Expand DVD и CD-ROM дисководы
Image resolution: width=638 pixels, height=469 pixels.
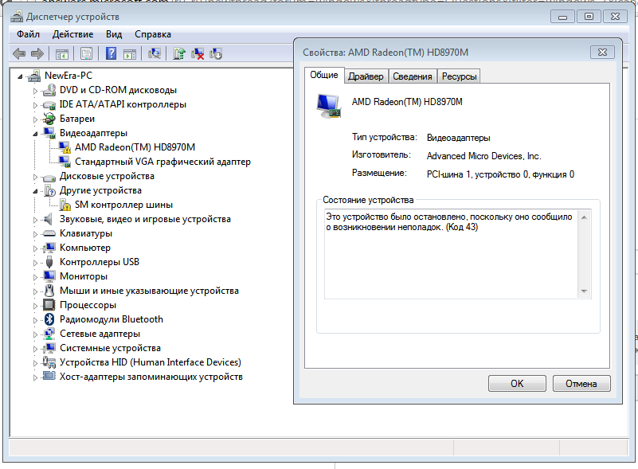pyautogui.click(x=35, y=91)
